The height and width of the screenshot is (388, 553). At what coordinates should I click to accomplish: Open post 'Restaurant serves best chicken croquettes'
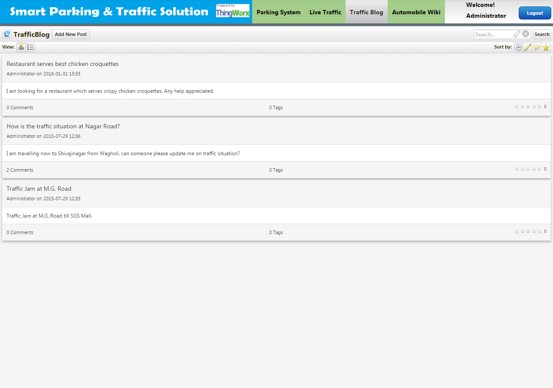point(63,64)
